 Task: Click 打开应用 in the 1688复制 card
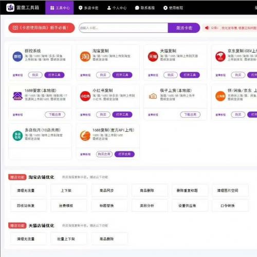tap(124, 154)
